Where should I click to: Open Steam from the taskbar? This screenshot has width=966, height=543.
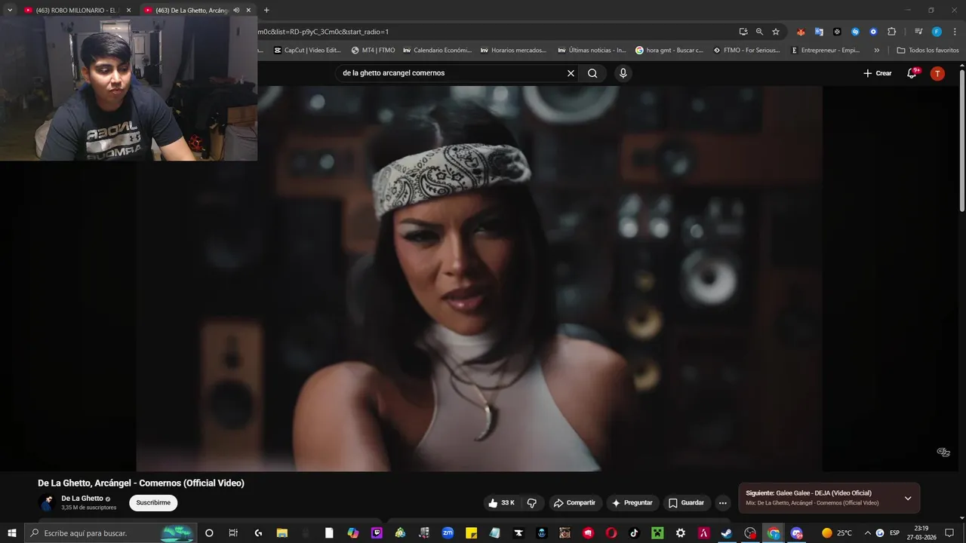coord(727,533)
